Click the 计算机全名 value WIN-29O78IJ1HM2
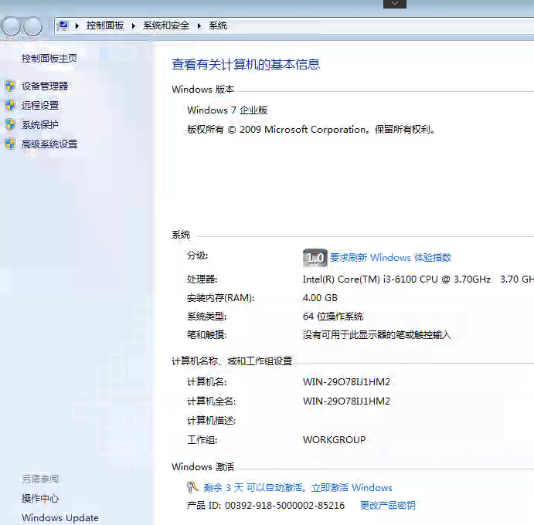 click(x=346, y=401)
